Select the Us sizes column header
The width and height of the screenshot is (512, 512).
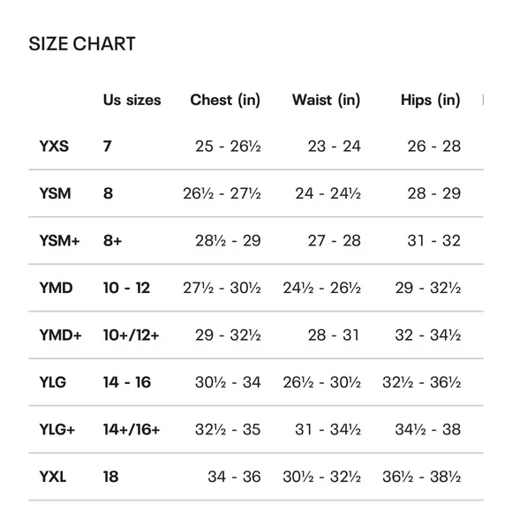pyautogui.click(x=132, y=100)
